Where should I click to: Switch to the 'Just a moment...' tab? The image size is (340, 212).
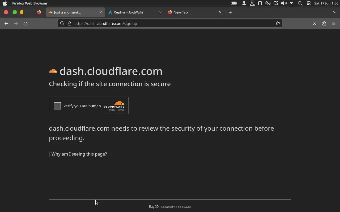[75, 12]
